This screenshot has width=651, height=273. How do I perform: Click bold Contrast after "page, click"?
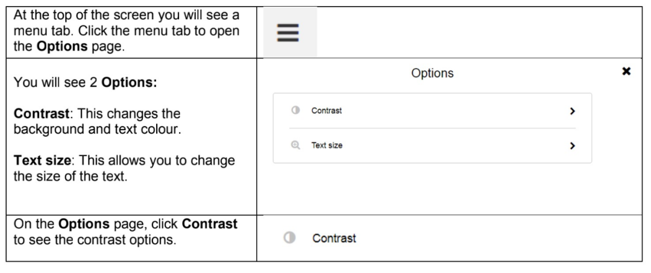point(210,224)
